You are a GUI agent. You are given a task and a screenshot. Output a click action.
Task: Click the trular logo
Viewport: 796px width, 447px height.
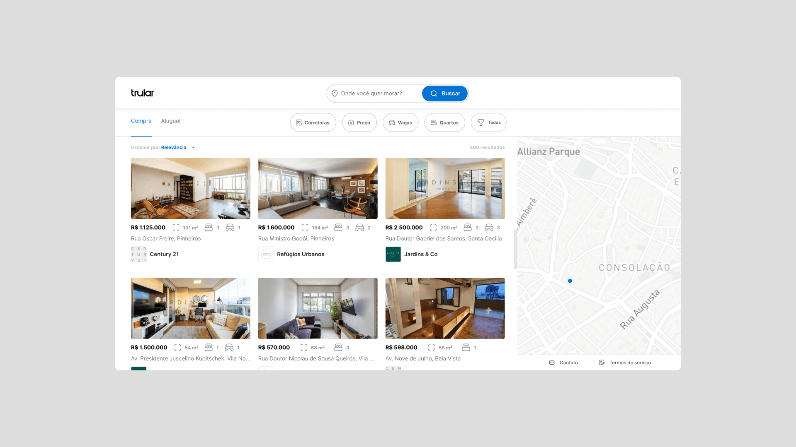(142, 93)
